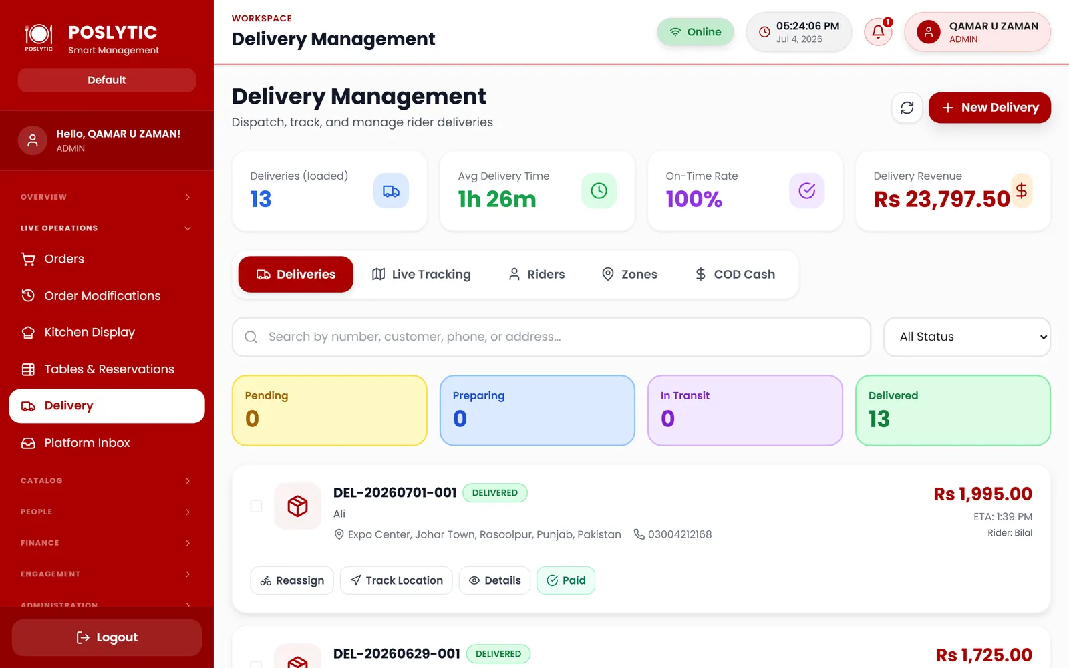This screenshot has height=668, width=1069.
Task: Expand the Overview section
Action: tap(107, 197)
